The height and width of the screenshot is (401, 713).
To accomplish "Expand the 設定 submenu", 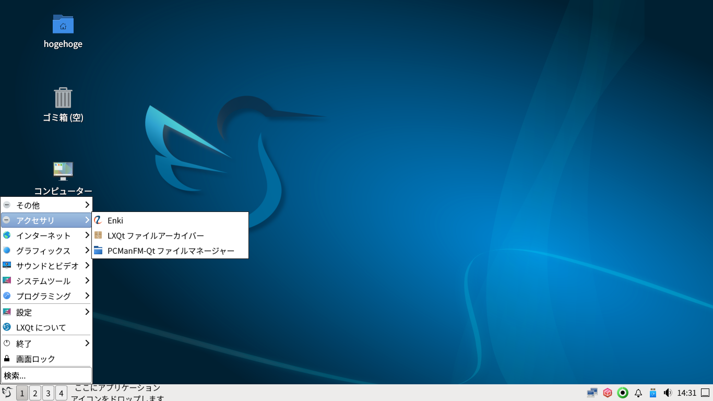I will (46, 312).
